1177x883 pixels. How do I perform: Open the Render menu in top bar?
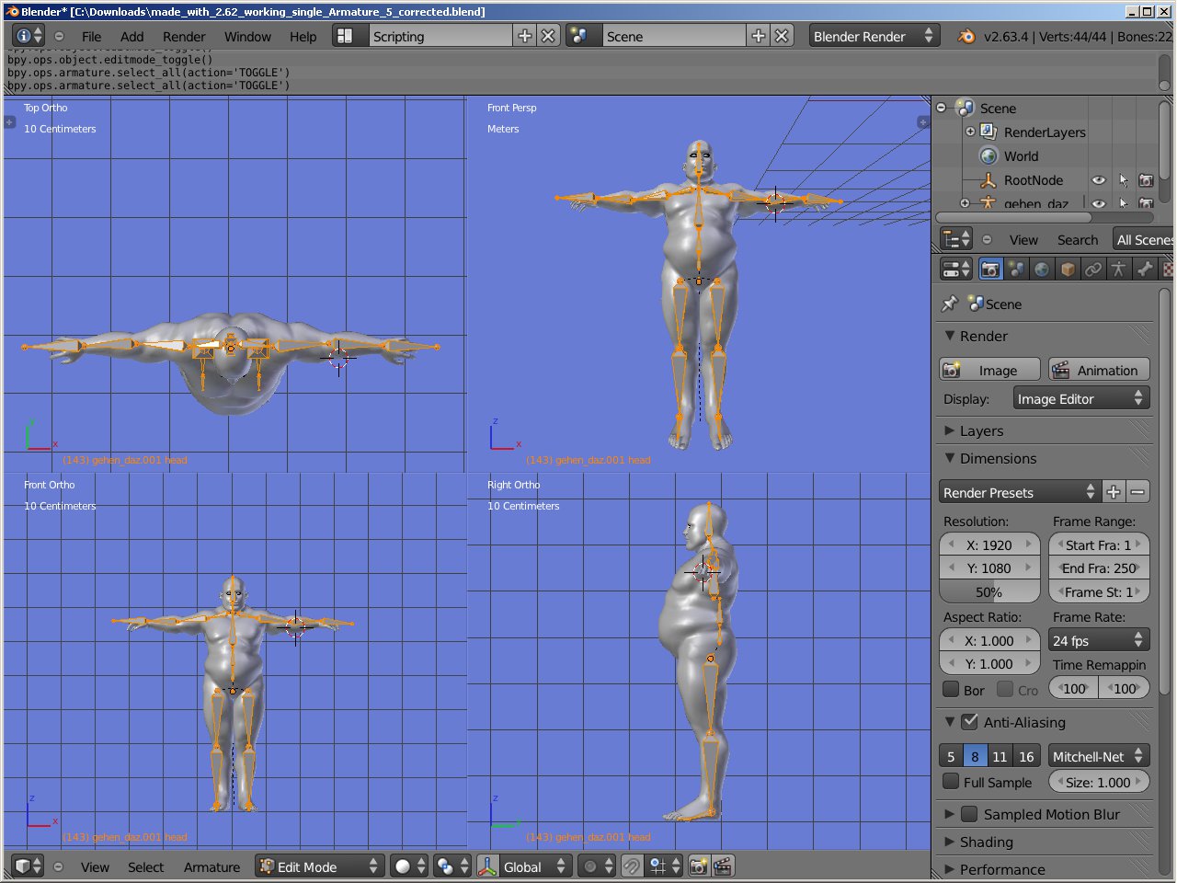184,37
